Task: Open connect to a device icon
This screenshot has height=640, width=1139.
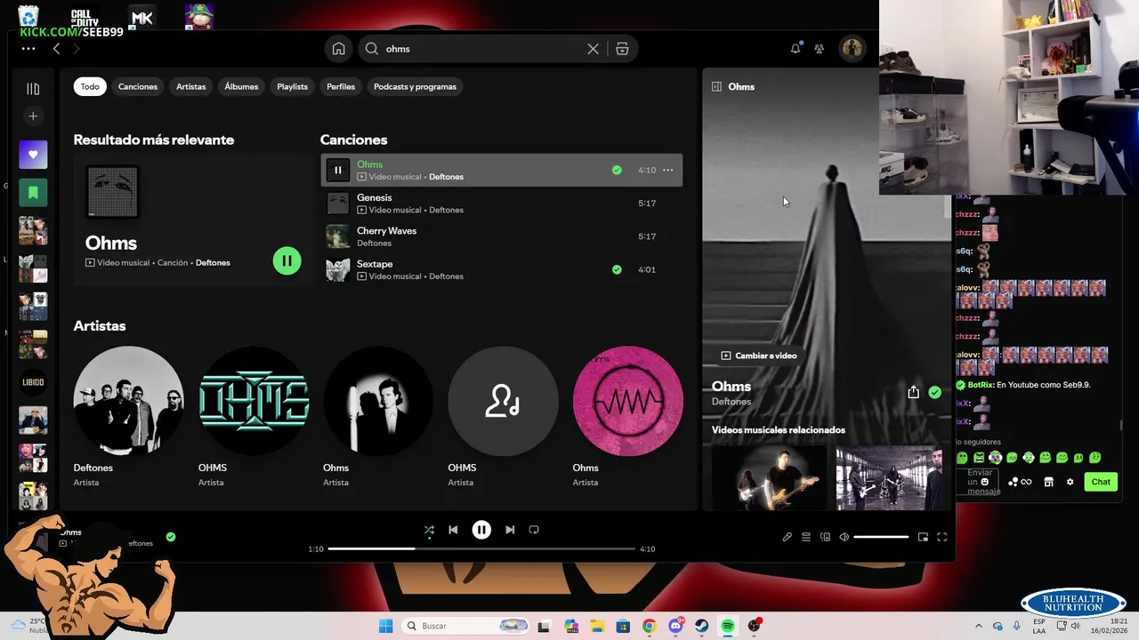Action: tap(825, 537)
